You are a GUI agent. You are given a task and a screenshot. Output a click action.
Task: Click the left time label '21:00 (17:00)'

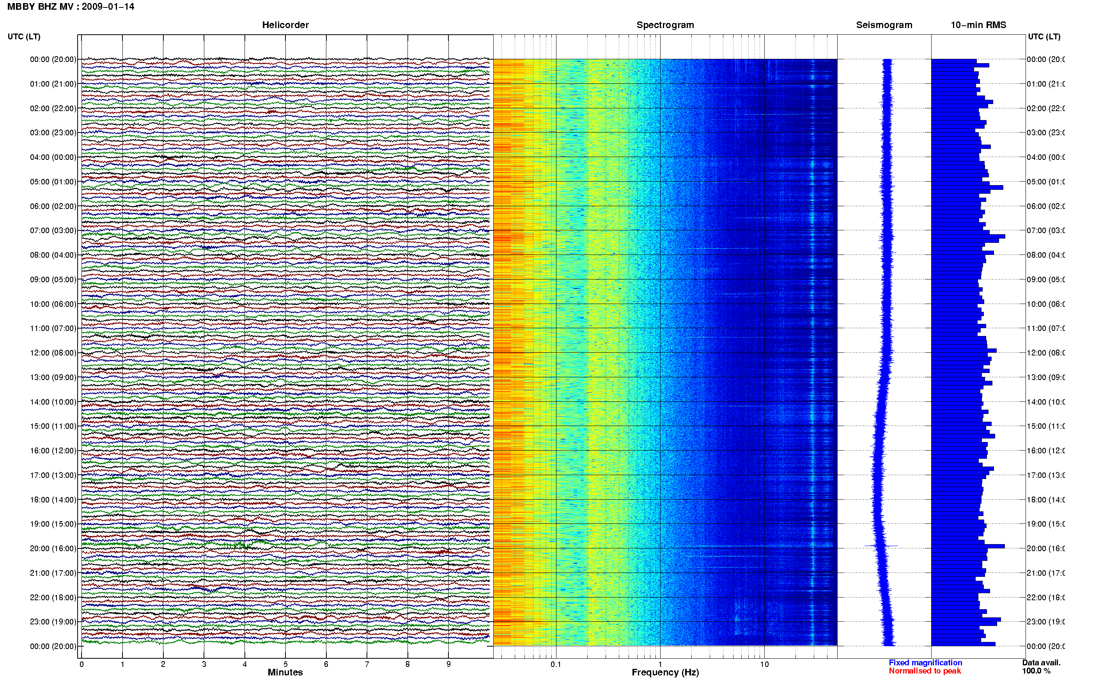click(53, 573)
